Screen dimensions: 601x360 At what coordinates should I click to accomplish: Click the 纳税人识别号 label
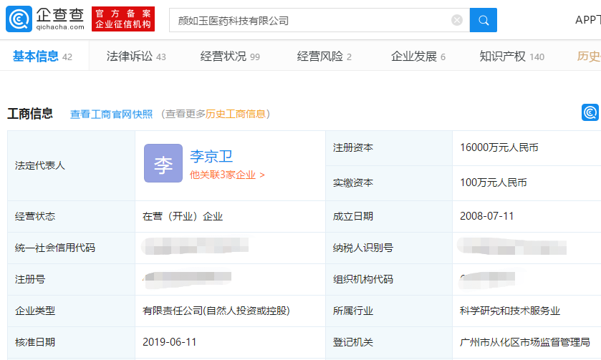coord(363,248)
